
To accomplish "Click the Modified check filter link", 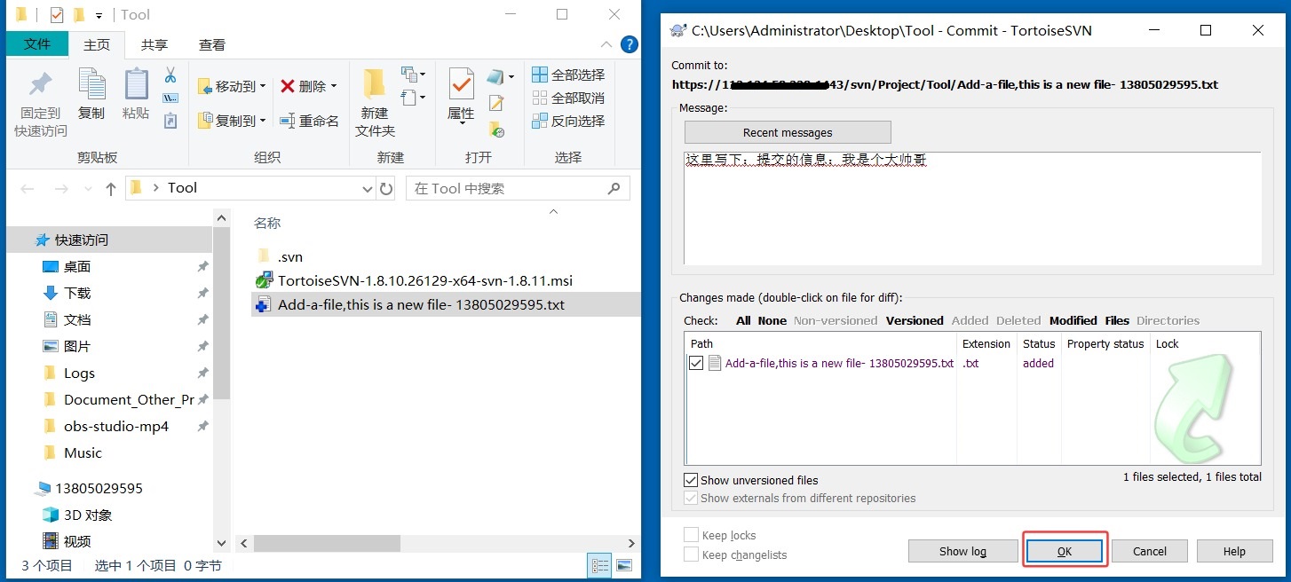I will 1073,320.
